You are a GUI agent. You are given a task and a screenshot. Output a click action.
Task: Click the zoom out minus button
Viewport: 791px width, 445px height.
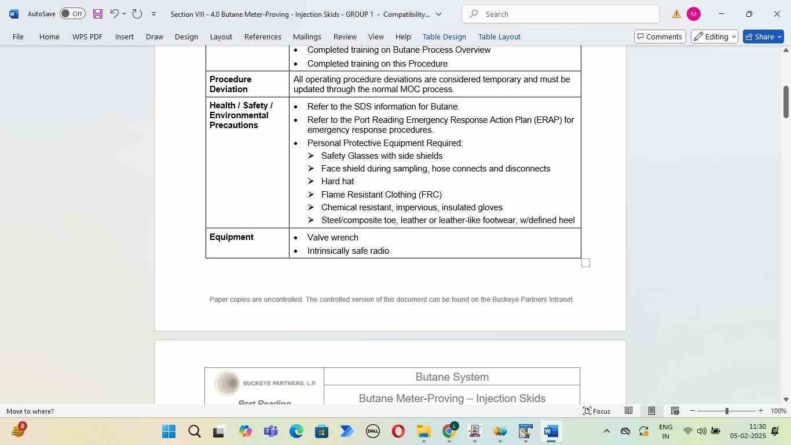coord(692,411)
